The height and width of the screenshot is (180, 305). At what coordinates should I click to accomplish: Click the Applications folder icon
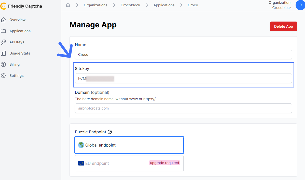[x=3, y=31]
